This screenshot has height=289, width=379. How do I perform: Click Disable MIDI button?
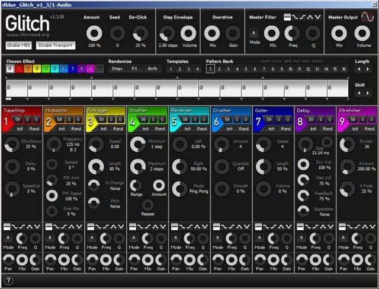(19, 46)
